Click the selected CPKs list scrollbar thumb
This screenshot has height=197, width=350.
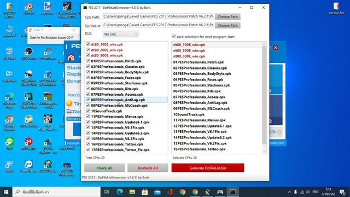coord(264,95)
